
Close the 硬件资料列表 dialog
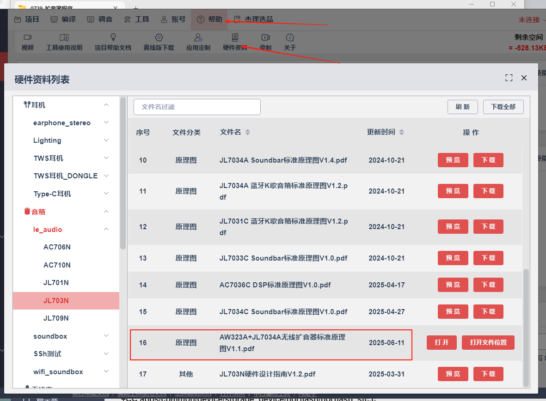coord(524,78)
